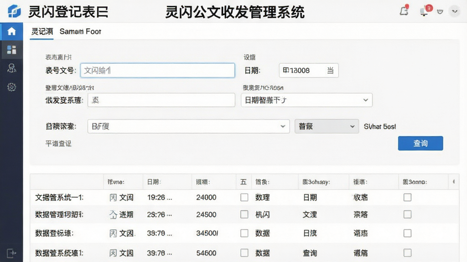Screen dimensions: 467x262
Task: Click document icon in 数据登标塬 row
Action: (x=113, y=233)
